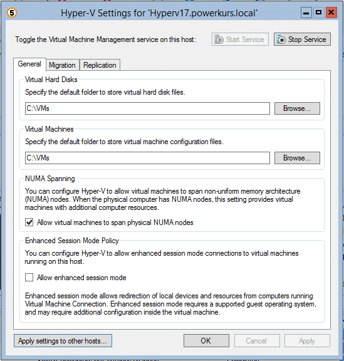
Task: Click the disabled Start Service button
Action: point(240,39)
